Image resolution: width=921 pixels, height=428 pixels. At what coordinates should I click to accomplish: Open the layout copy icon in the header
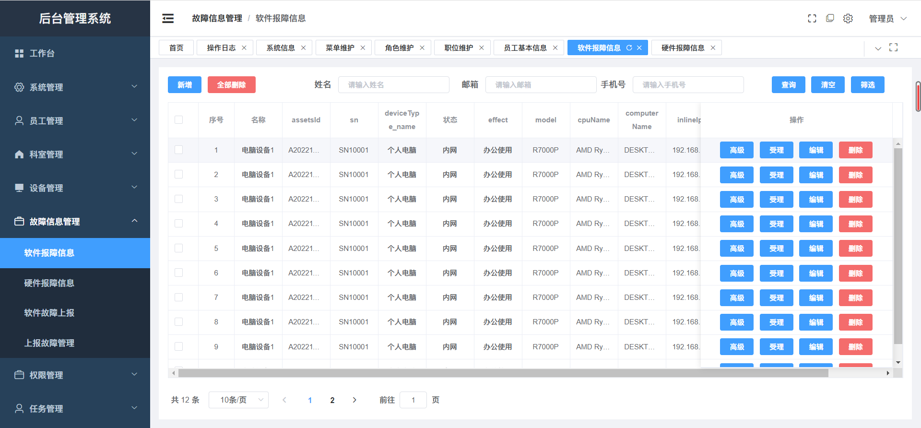click(x=830, y=18)
